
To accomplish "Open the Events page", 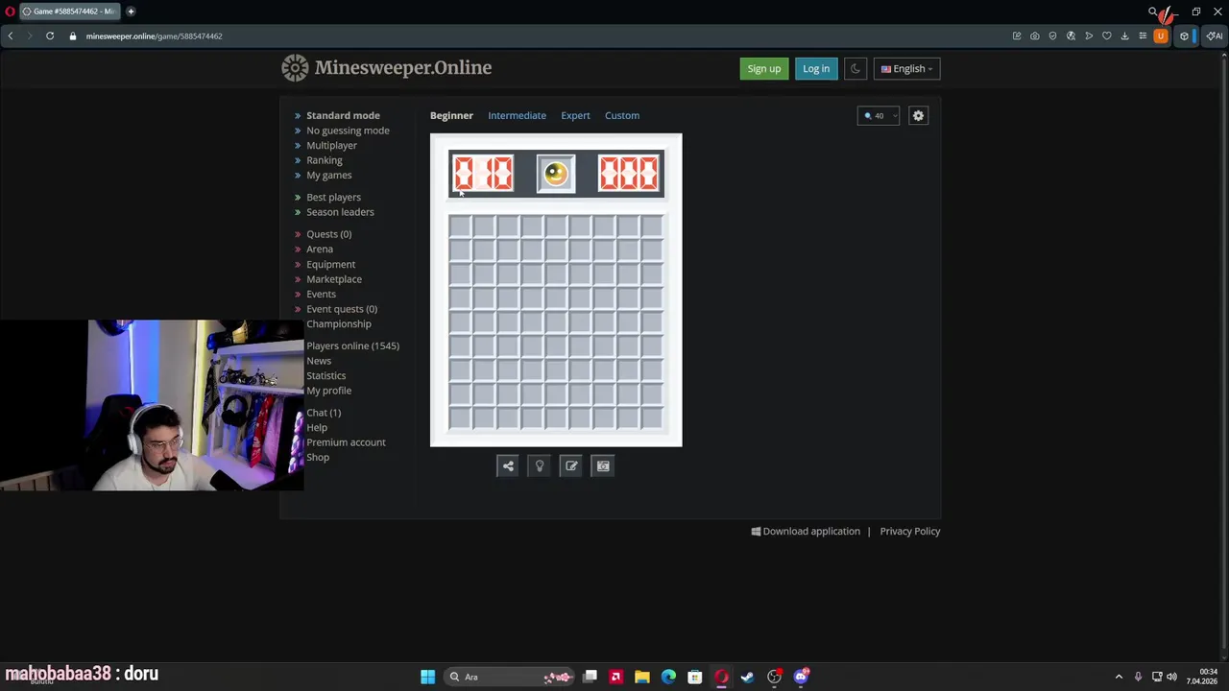I will click(x=321, y=294).
